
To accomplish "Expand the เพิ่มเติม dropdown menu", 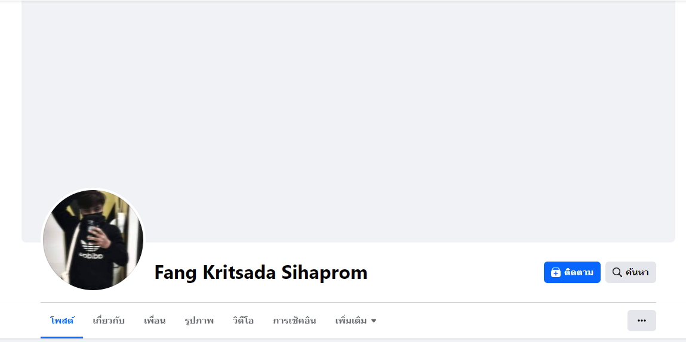I will pos(356,321).
